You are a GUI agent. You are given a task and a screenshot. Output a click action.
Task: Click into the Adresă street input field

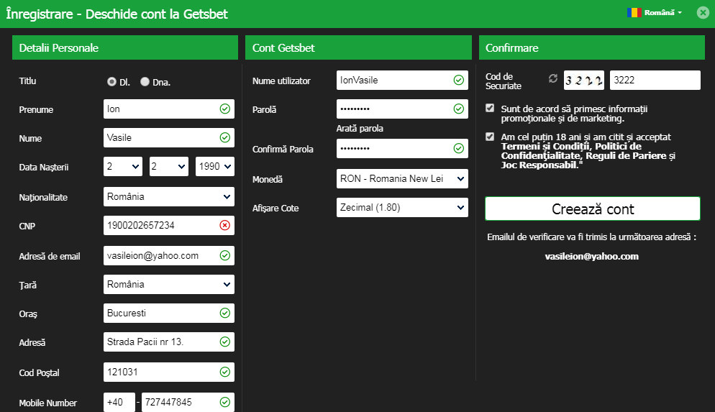pyautogui.click(x=169, y=342)
